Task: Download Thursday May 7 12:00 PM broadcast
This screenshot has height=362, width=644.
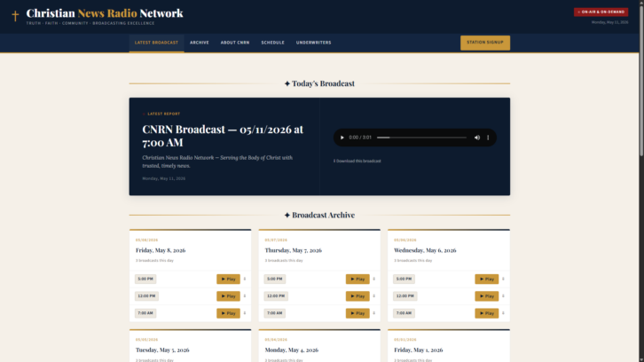Action: [x=373, y=296]
